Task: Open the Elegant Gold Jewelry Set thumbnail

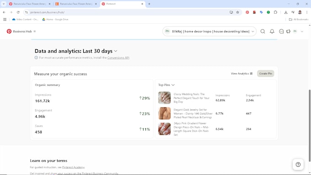Action: [x=164, y=113]
